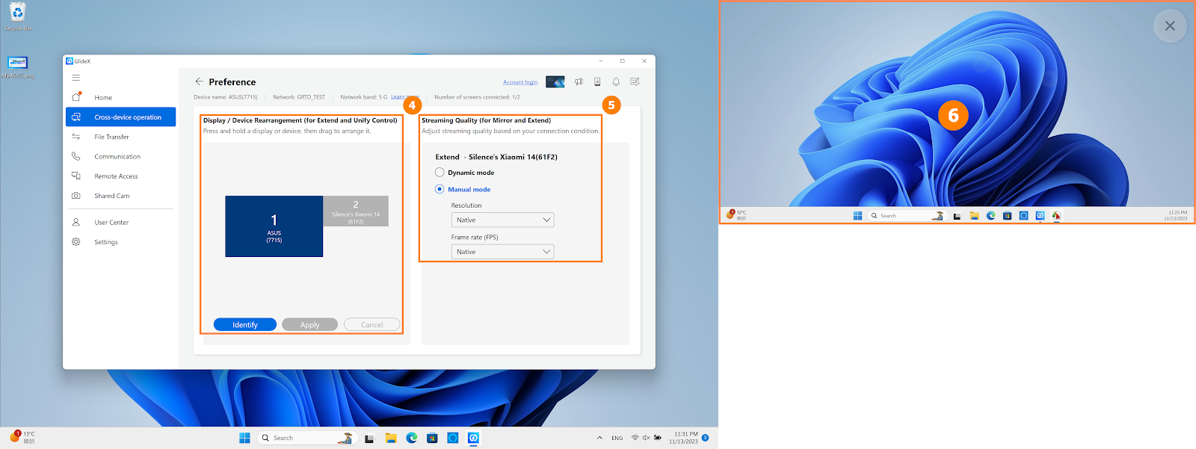Select Cross-device operation in sidebar
Viewport: 1196px width, 449px height.
tap(120, 117)
